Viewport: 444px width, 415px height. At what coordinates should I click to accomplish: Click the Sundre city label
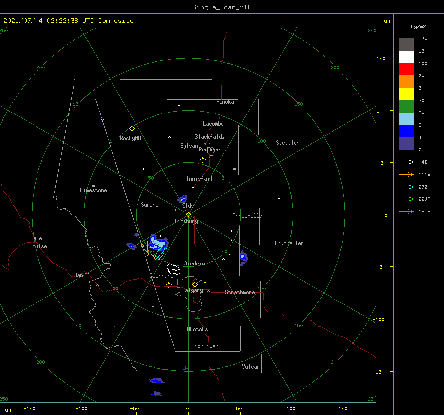coord(149,205)
